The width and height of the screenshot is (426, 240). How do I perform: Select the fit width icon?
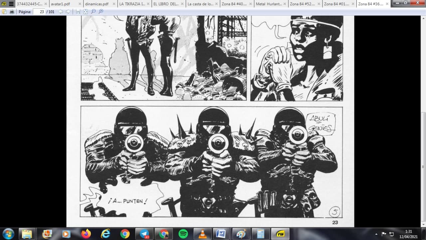(x=78, y=12)
